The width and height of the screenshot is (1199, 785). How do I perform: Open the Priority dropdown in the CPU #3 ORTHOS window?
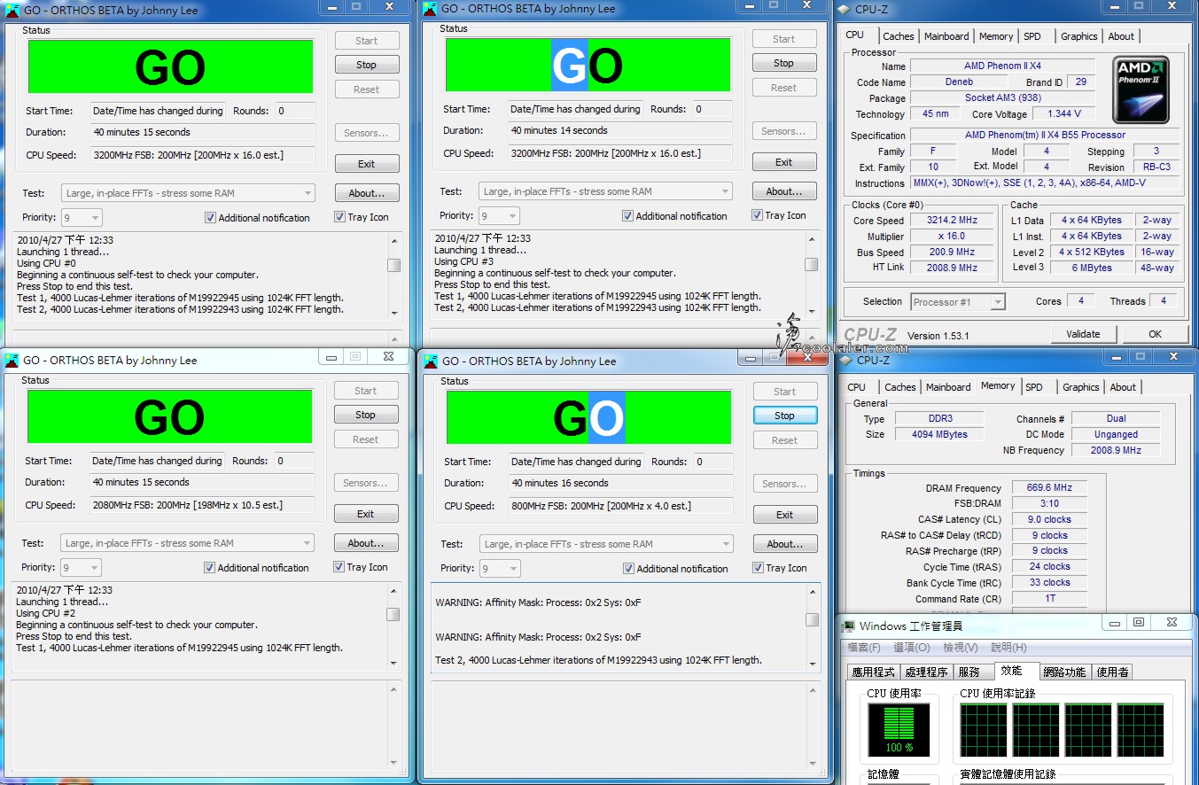499,215
